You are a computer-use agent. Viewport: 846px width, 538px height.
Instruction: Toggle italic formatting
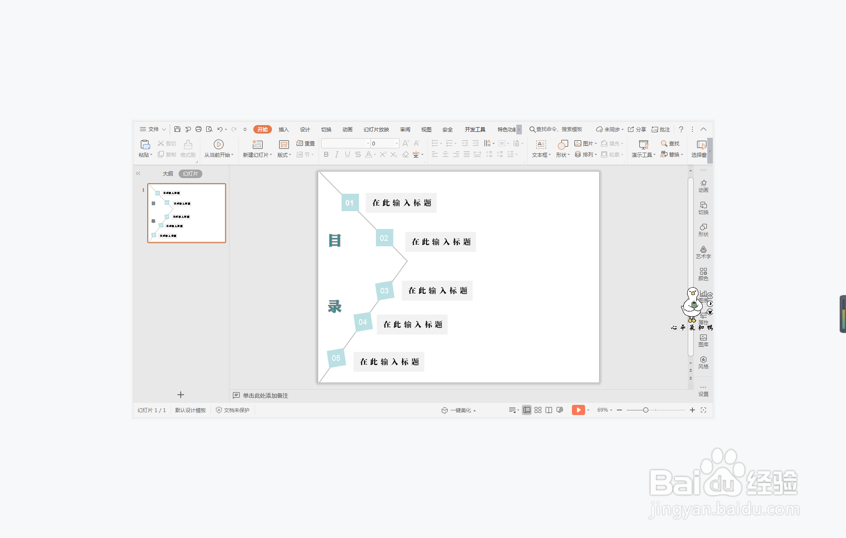336,155
